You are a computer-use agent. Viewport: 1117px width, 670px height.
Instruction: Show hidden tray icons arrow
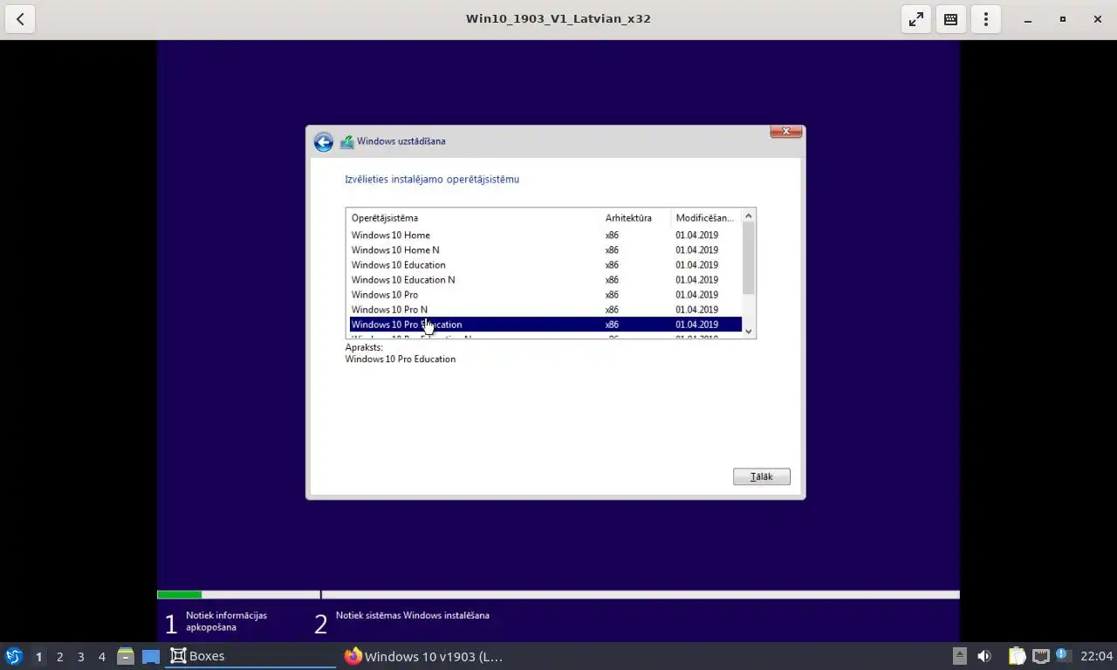959,656
